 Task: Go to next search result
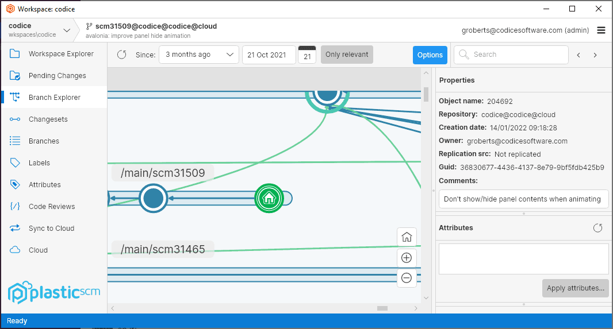click(595, 55)
